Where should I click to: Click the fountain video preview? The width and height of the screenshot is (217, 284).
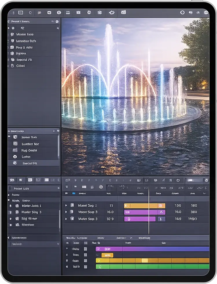click(135, 96)
